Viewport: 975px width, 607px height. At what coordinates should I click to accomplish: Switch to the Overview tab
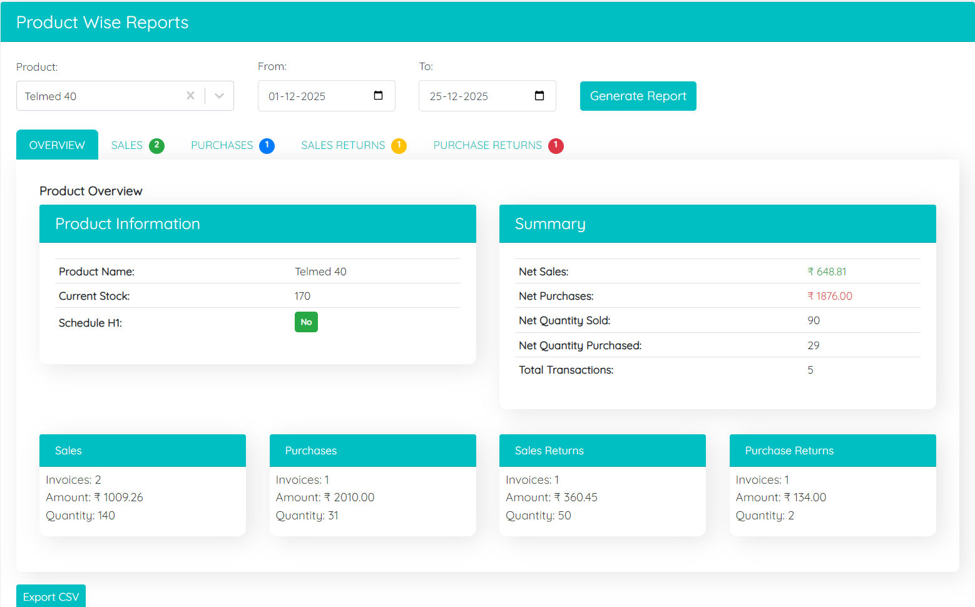(x=57, y=145)
